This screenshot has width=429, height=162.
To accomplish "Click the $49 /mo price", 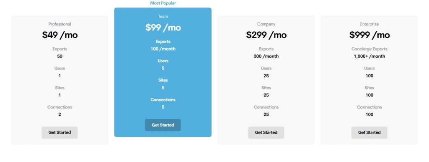I will [59, 35].
